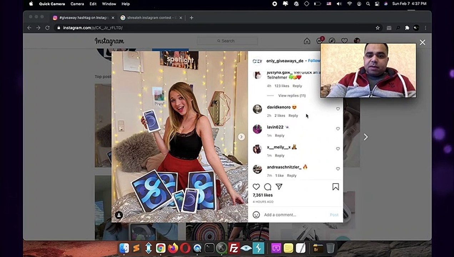Screen dimensions: 454x257
Task: Open the Camera menu
Action: (x=77, y=4)
